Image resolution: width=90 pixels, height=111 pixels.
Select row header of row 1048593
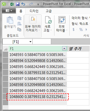(5, 54)
